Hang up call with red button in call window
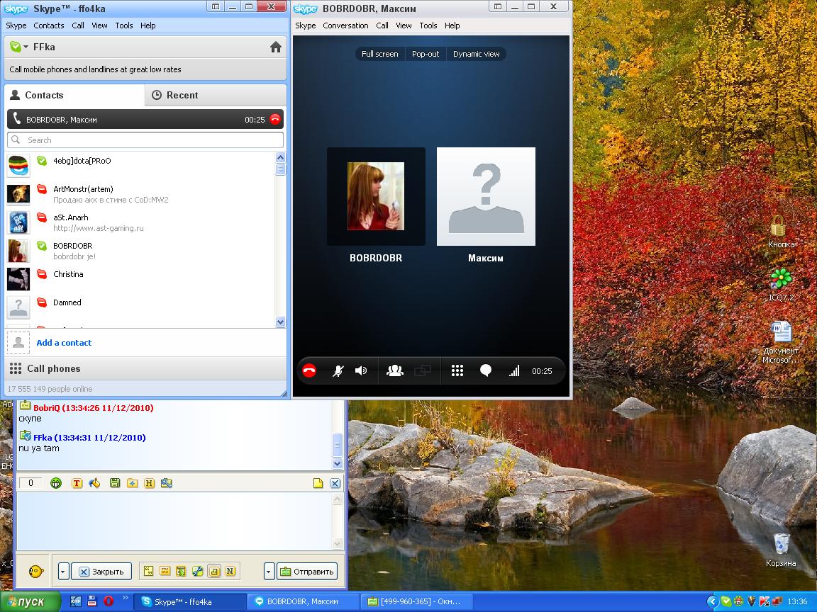817x612 pixels. pyautogui.click(x=309, y=370)
